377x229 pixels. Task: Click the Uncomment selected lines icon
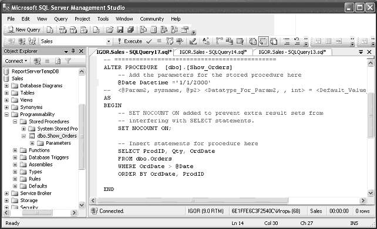[297, 41]
